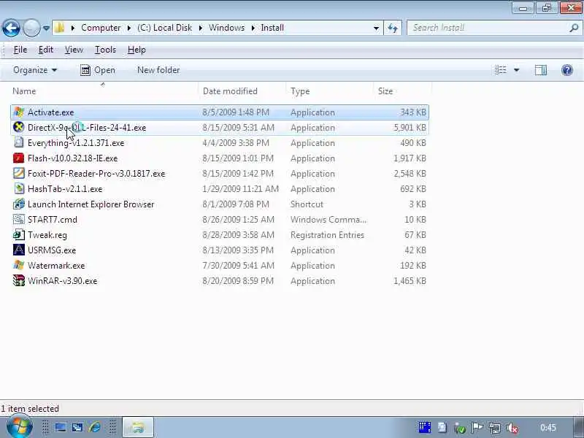584x438 pixels.
Task: Click (C:) Local Disk in breadcrumb
Action: pyautogui.click(x=164, y=28)
